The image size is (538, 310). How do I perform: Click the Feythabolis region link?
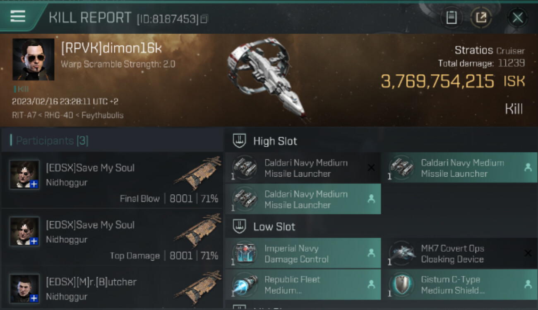pyautogui.click(x=103, y=115)
